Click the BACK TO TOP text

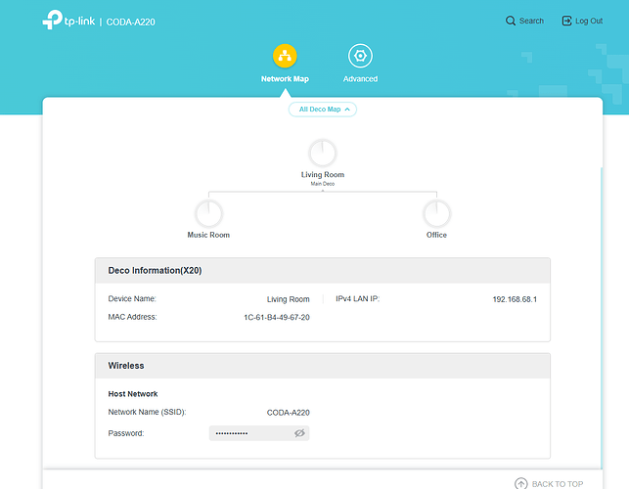click(x=558, y=484)
